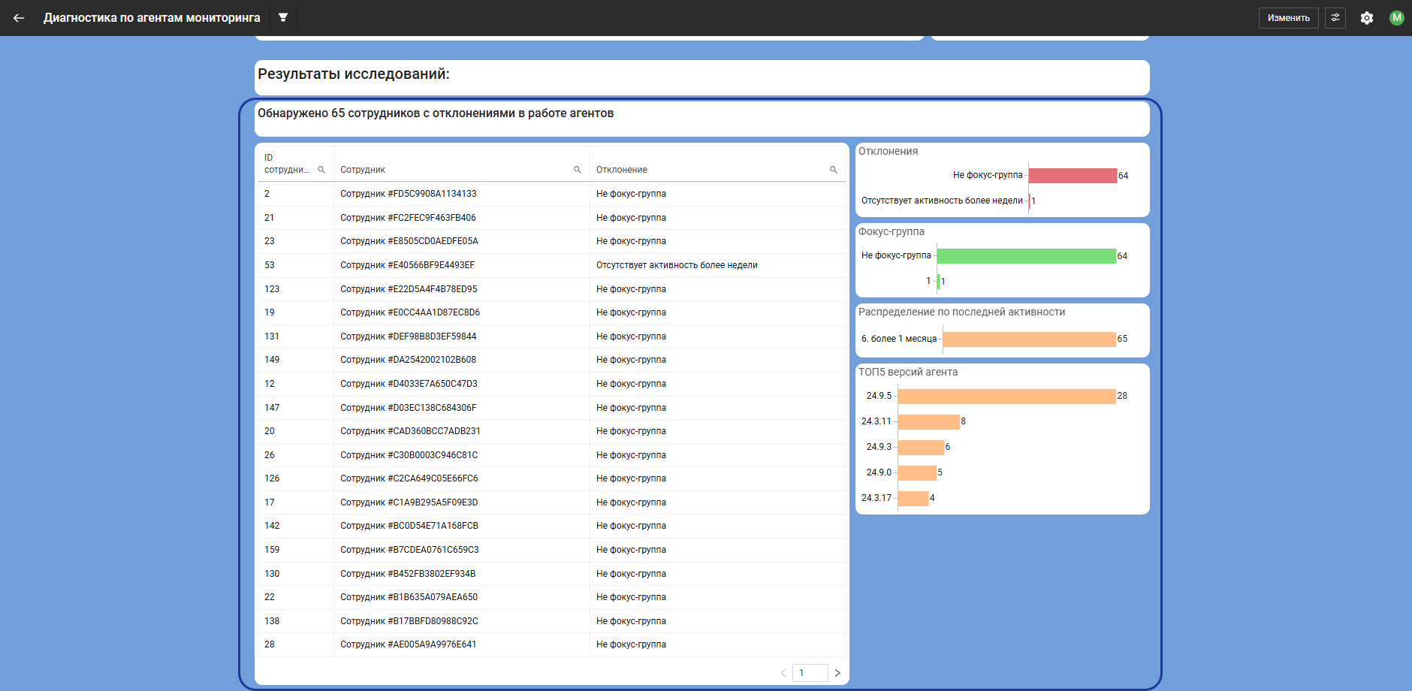The height and width of the screenshot is (691, 1412).
Task: Open the gear settings icon
Action: point(1367,18)
